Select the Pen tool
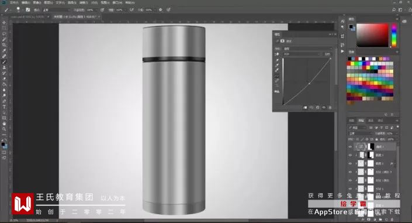 click(x=4, y=101)
